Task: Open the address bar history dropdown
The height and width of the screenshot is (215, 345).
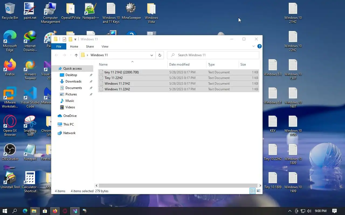Action: pos(151,55)
